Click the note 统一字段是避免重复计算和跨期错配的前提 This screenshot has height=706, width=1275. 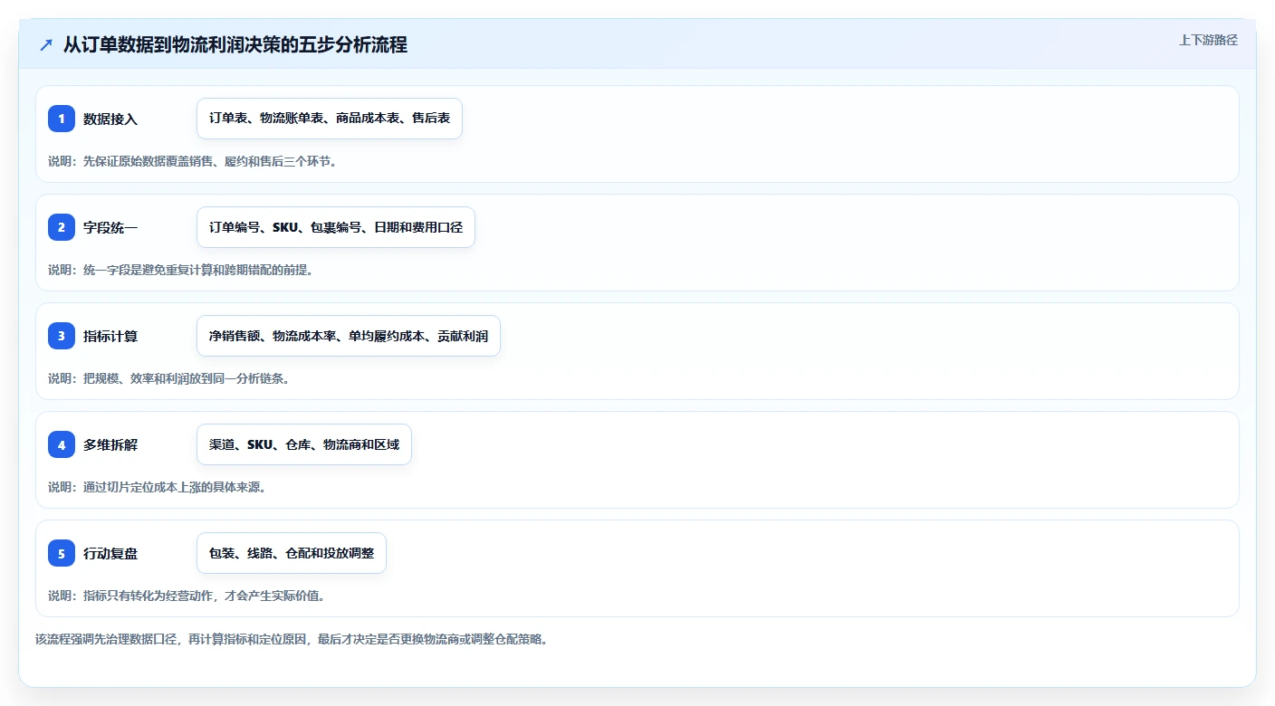(181, 270)
